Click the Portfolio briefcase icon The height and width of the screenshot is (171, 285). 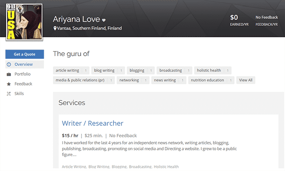click(9, 74)
